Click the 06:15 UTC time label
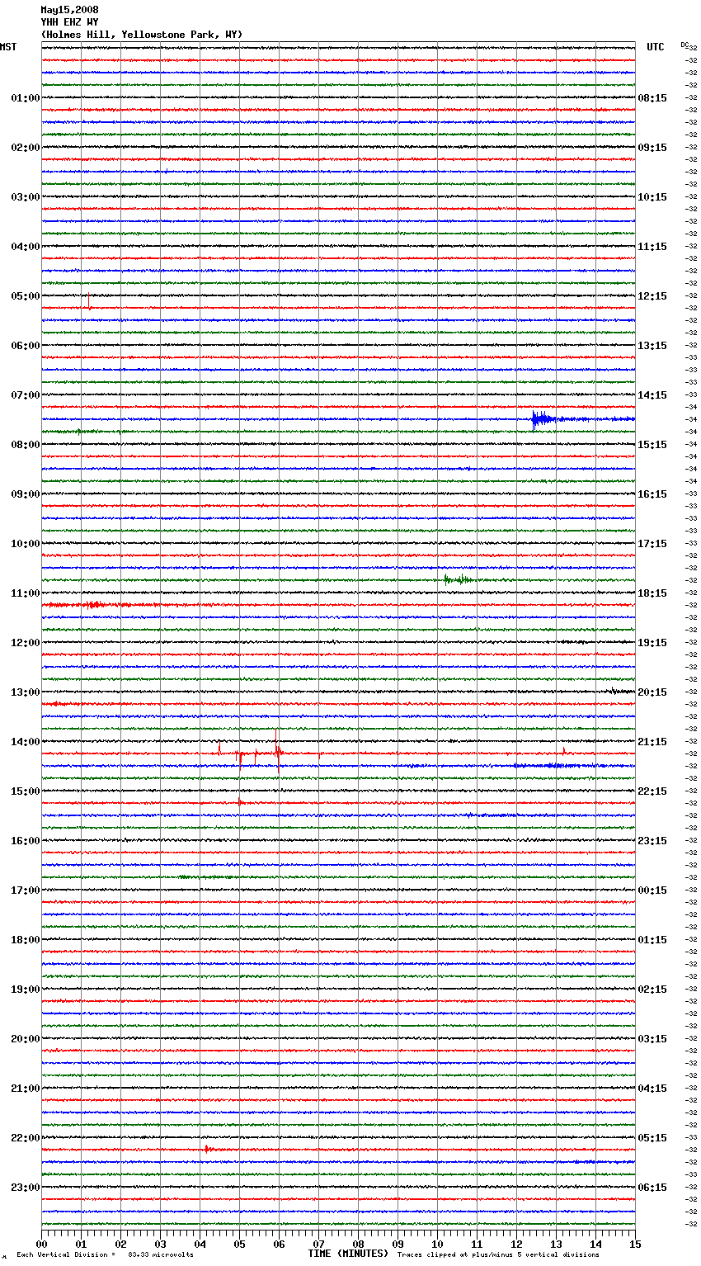Screen dimensions: 701x1266 pos(652,1188)
